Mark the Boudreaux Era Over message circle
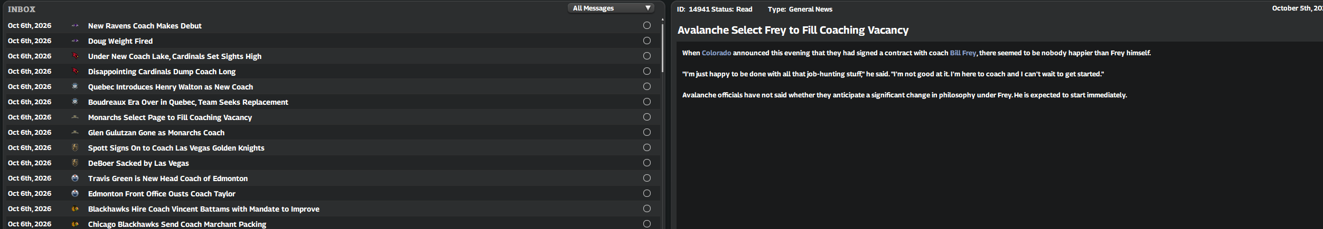 (646, 102)
